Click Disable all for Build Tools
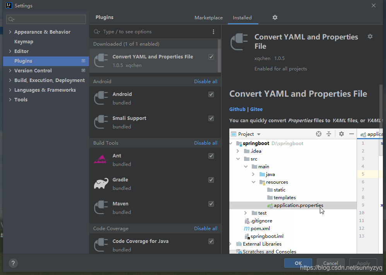 [x=205, y=143]
